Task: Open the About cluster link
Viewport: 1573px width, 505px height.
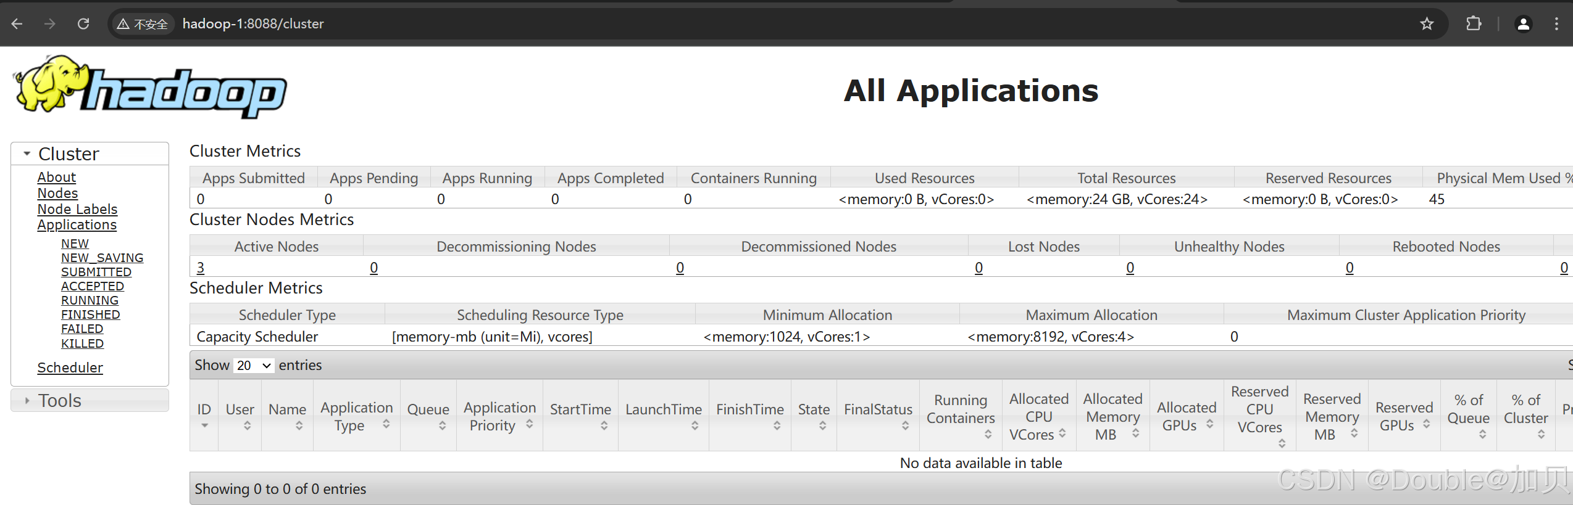Action: 57,177
